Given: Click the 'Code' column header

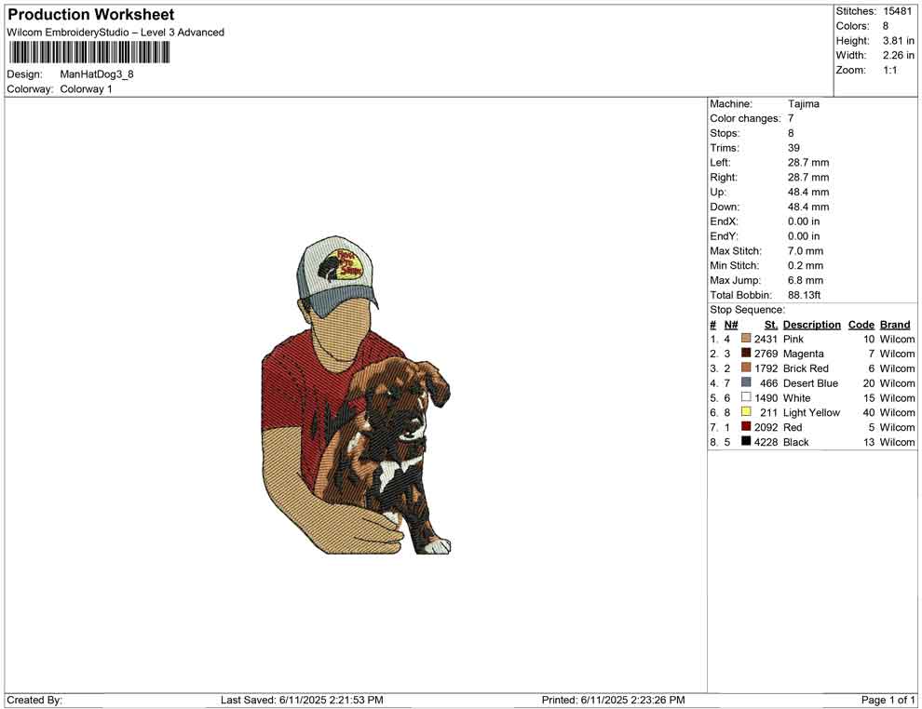Looking at the screenshot, I should pos(861,325).
